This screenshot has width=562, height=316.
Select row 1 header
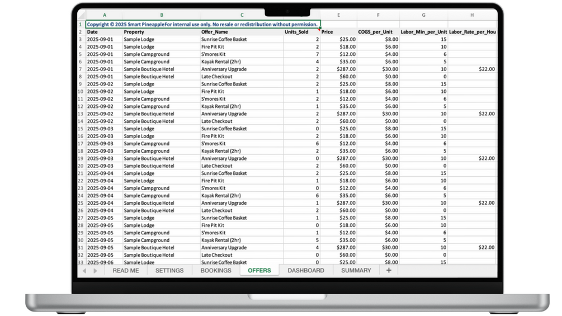coord(81,25)
